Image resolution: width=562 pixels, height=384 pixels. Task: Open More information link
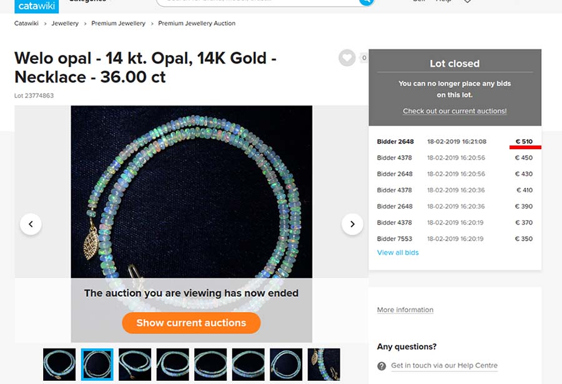[405, 310]
